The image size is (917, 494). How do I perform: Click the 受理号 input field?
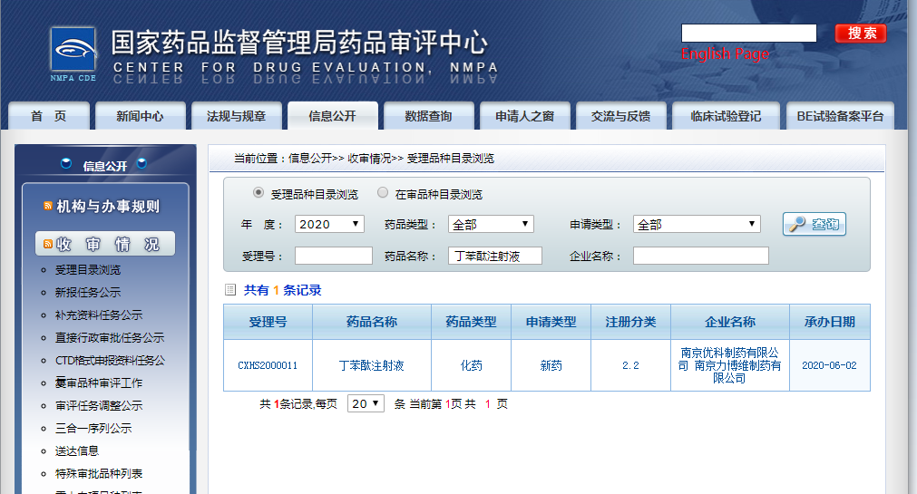pyautogui.click(x=333, y=256)
